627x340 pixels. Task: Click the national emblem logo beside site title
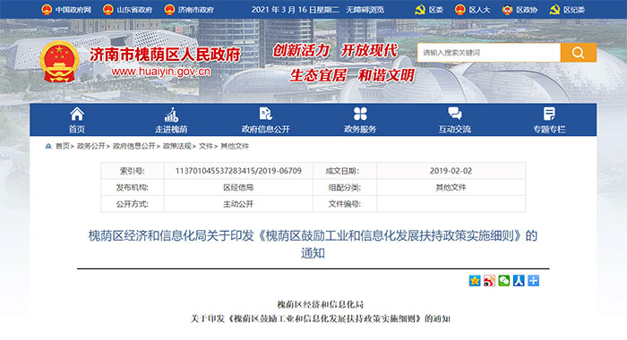click(59, 62)
